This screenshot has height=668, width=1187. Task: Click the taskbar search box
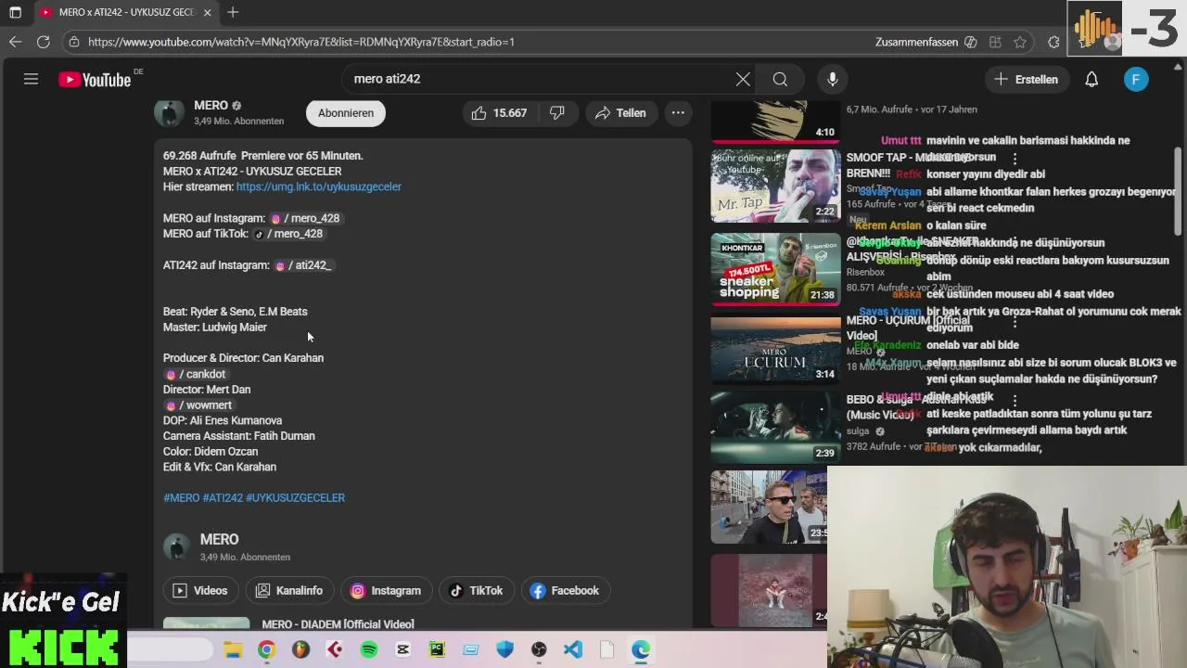[171, 650]
